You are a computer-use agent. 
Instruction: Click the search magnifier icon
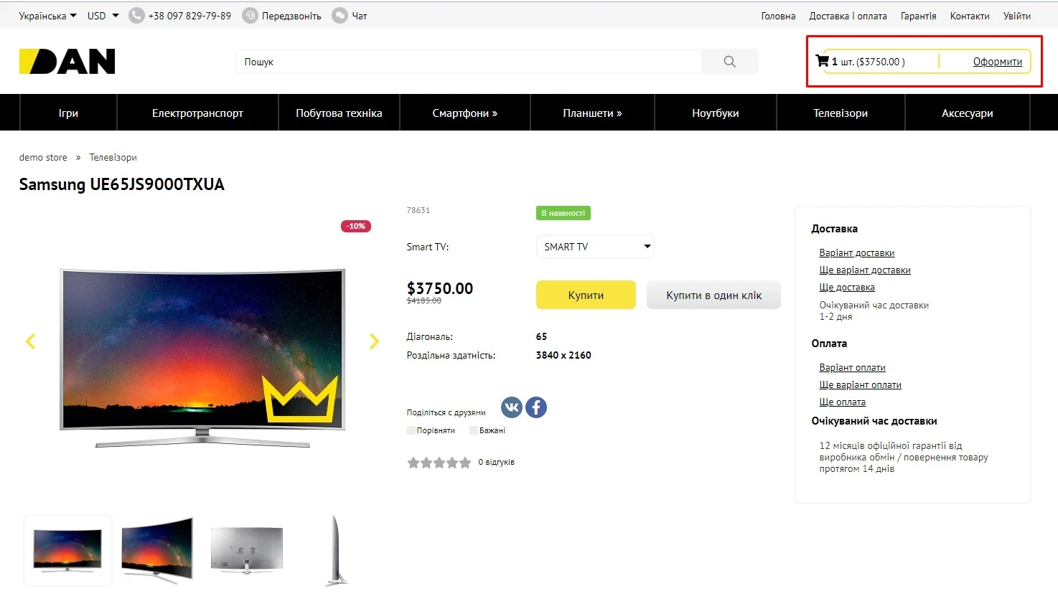[729, 61]
